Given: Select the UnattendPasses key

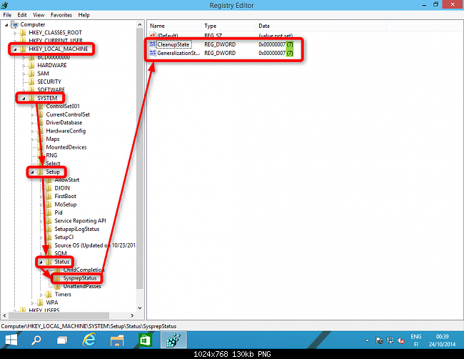Looking at the screenshot, I should click(82, 286).
